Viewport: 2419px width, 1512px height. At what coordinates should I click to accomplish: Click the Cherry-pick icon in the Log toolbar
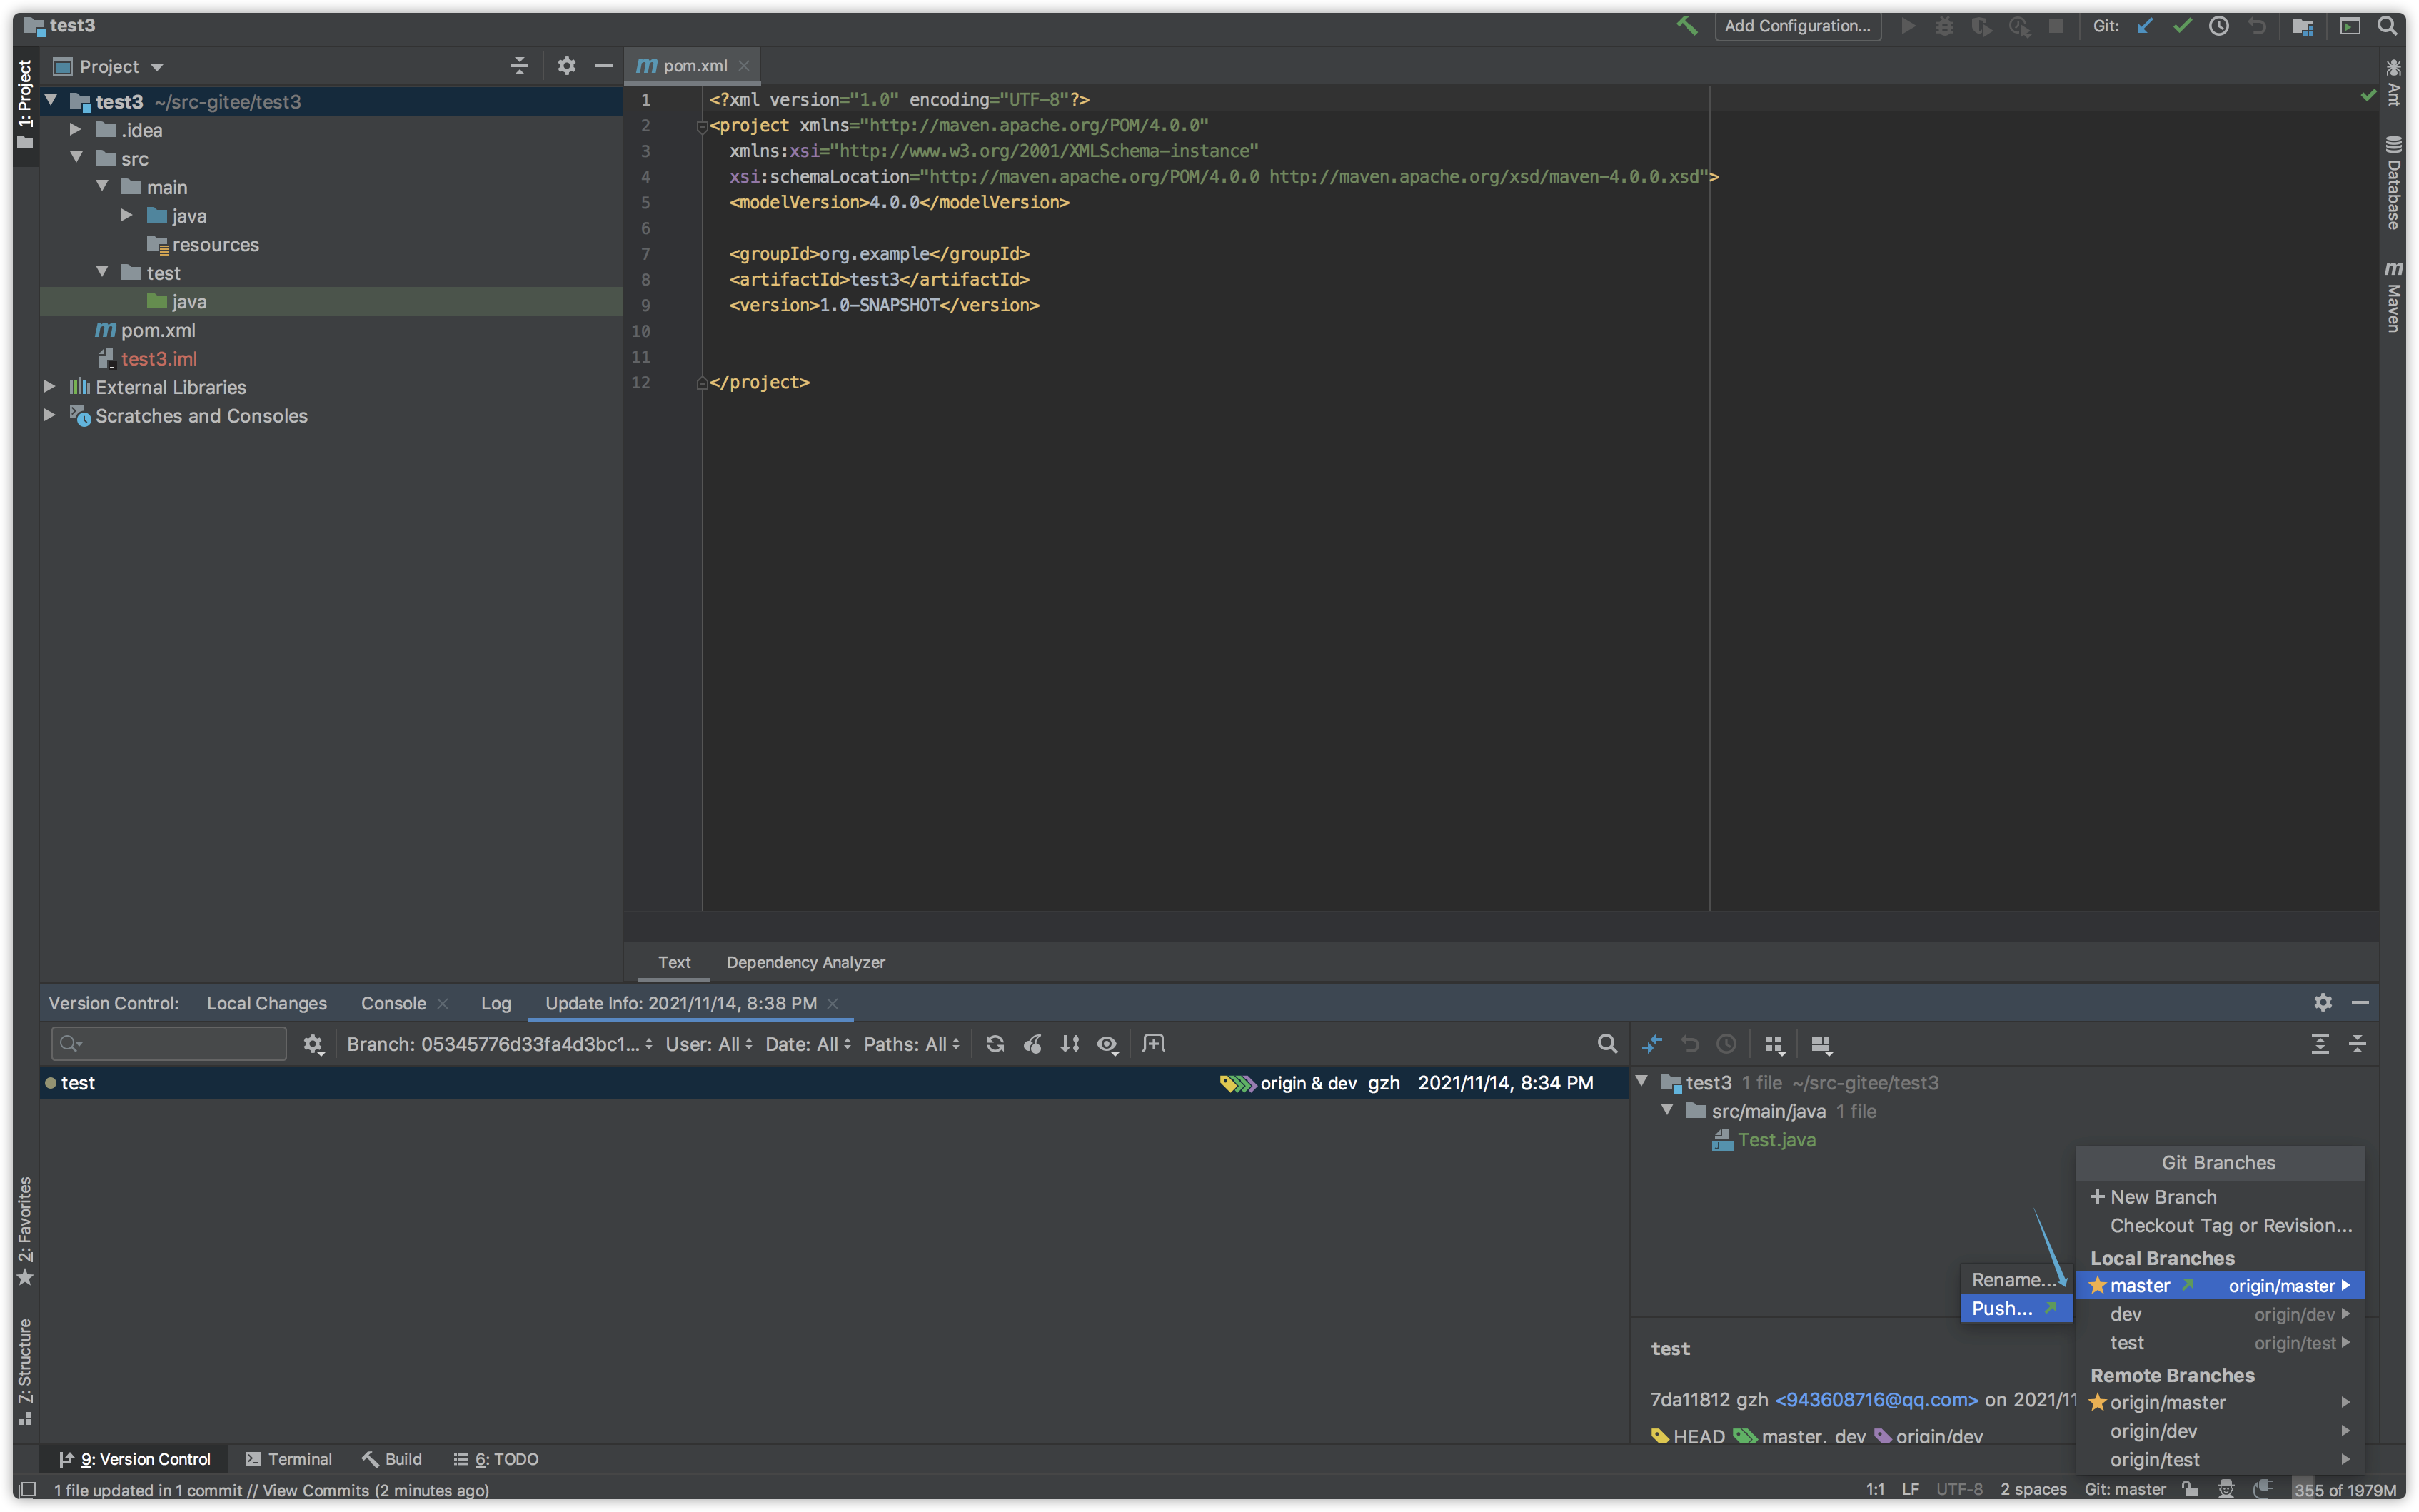click(1032, 1044)
